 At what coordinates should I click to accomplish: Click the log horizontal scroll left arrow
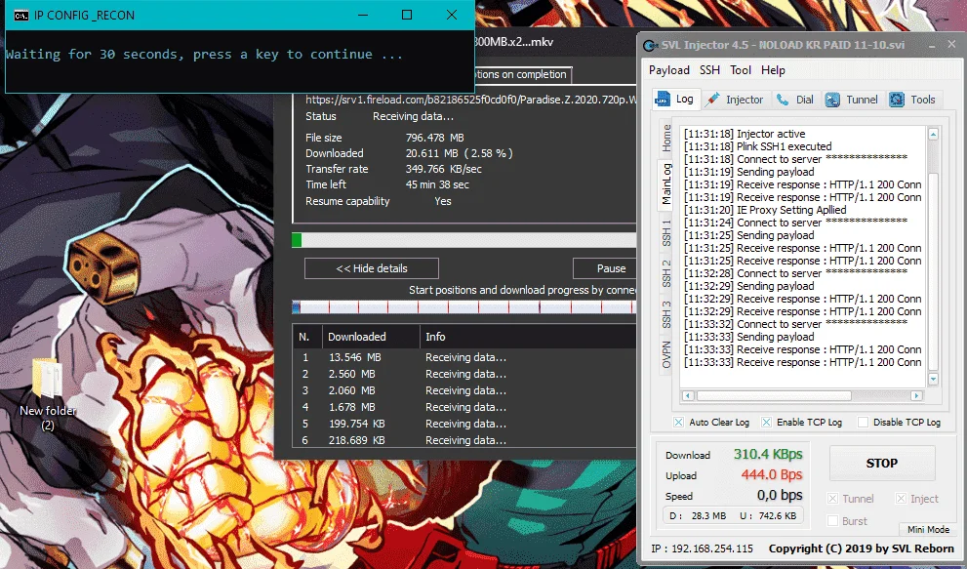688,395
